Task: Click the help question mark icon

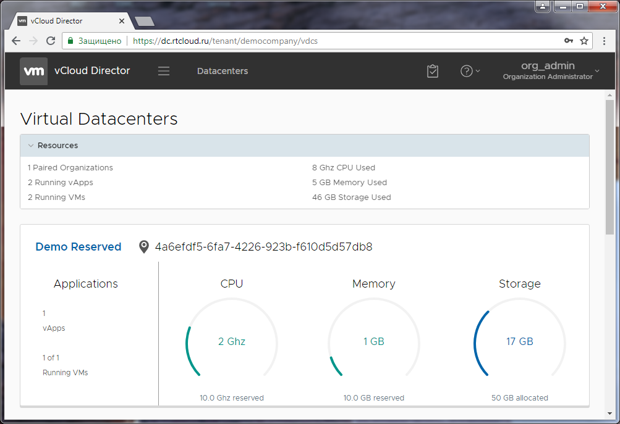Action: (x=467, y=71)
